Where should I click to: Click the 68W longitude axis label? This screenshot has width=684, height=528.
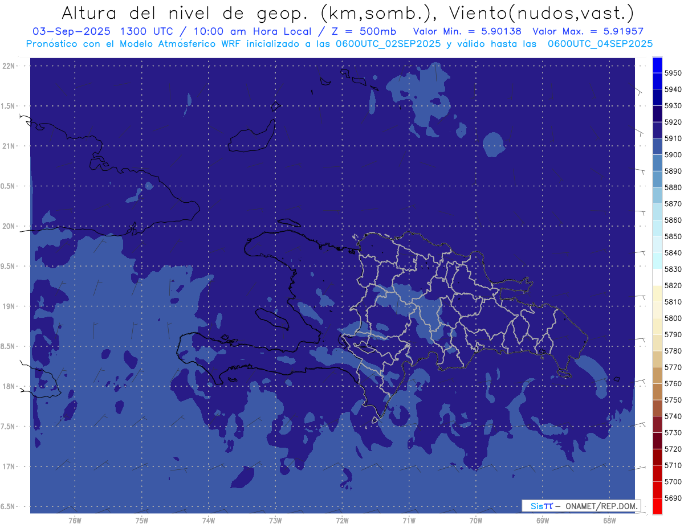(609, 520)
